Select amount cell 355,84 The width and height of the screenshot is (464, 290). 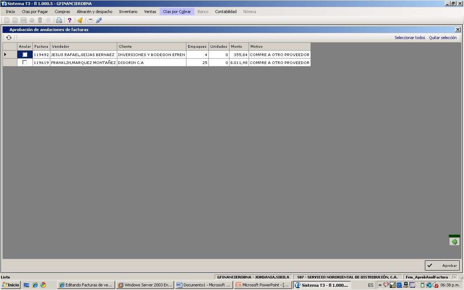pos(239,55)
